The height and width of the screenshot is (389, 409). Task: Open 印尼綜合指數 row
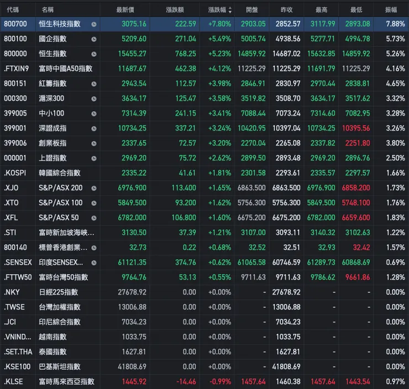click(204, 322)
